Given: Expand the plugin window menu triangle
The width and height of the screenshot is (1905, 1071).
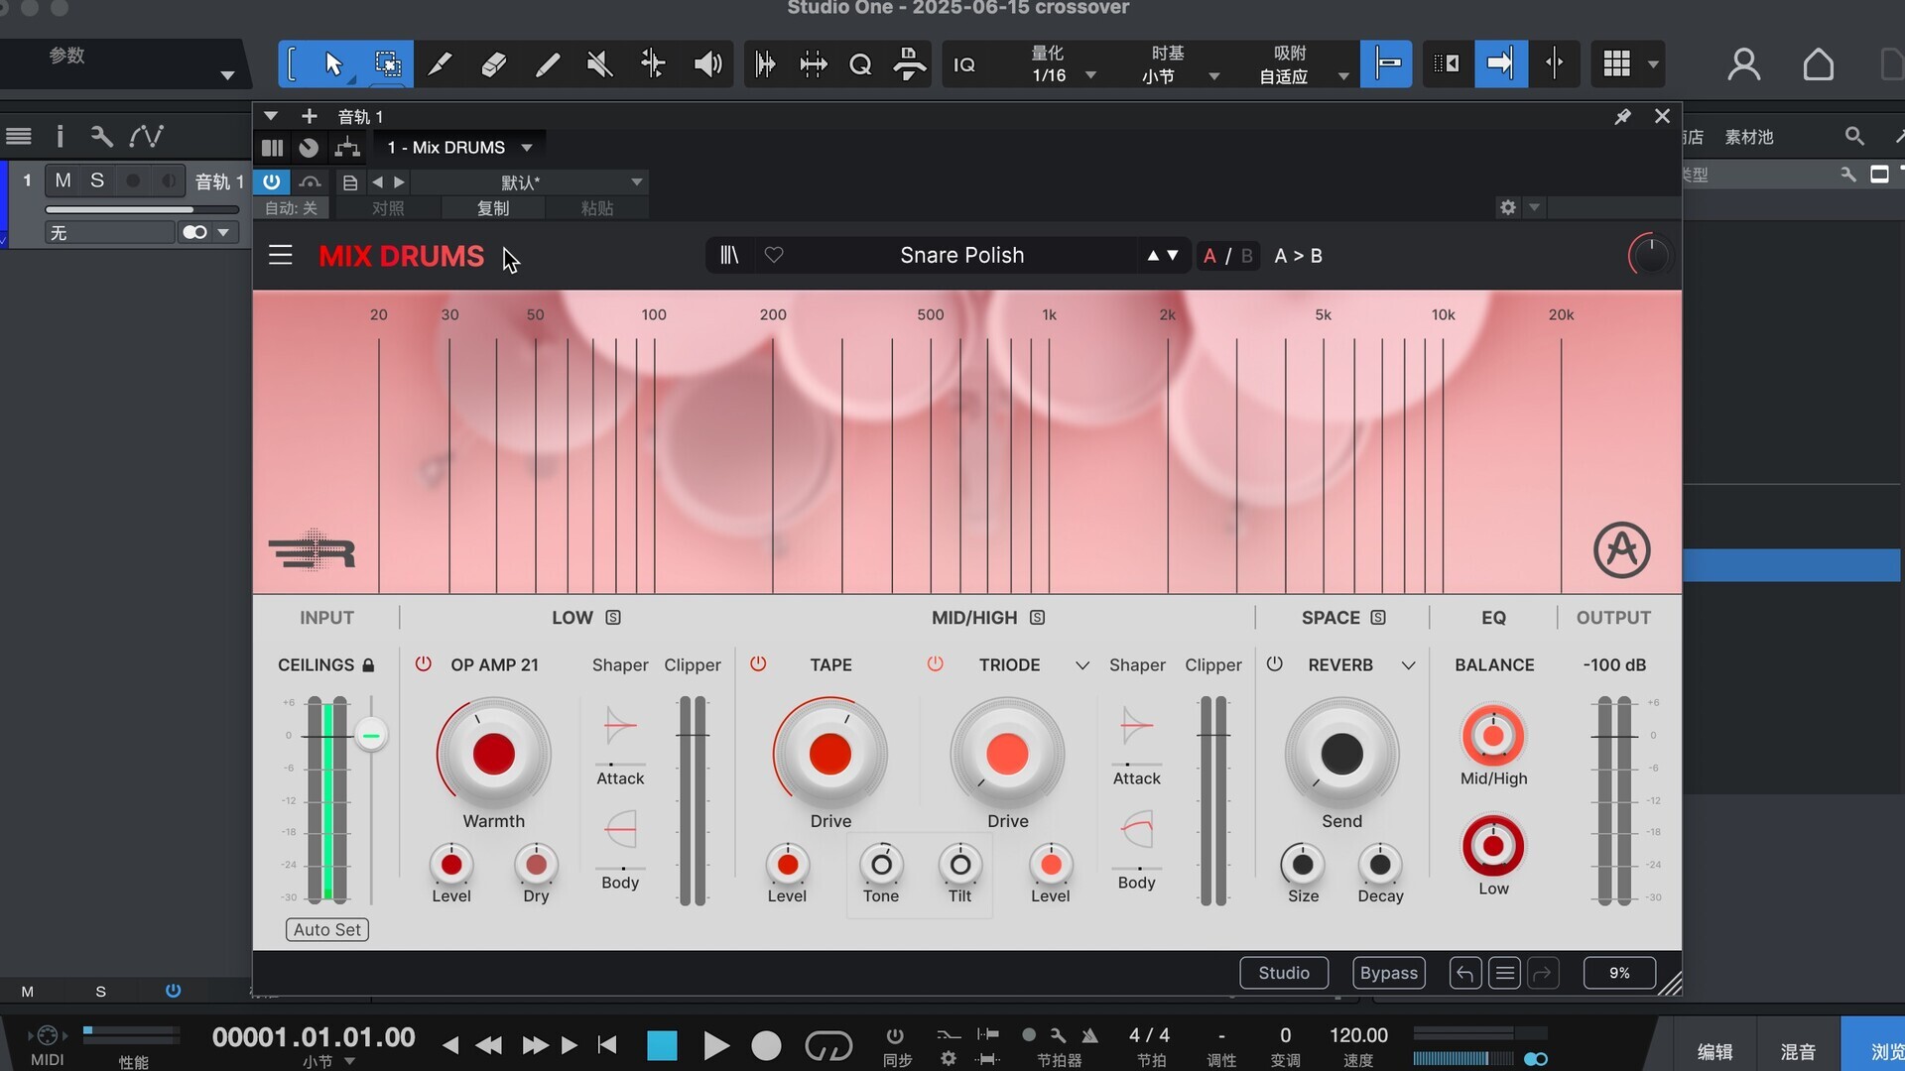Looking at the screenshot, I should (270, 116).
